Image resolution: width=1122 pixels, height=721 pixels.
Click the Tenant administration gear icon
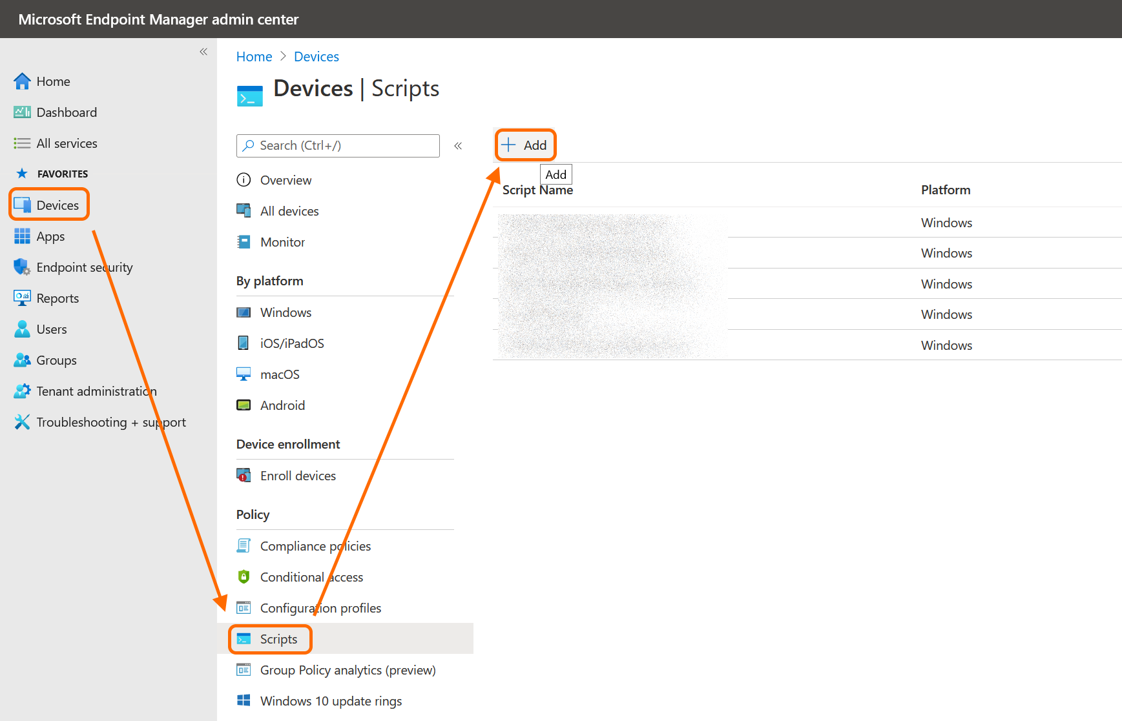tap(22, 391)
